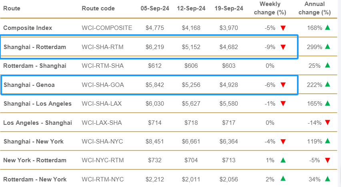Image resolution: width=341 pixels, height=187 pixels.
Task: Click the red down arrow next to -6% weekly change
Action: pyautogui.click(x=283, y=85)
